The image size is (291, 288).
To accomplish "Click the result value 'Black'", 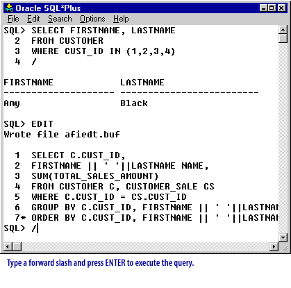I will [134, 103].
